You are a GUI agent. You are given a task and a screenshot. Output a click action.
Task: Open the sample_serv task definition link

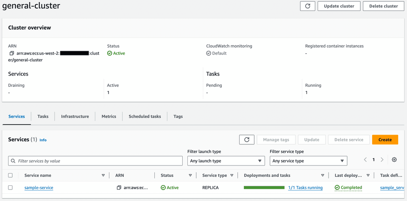pyautogui.click(x=392, y=187)
